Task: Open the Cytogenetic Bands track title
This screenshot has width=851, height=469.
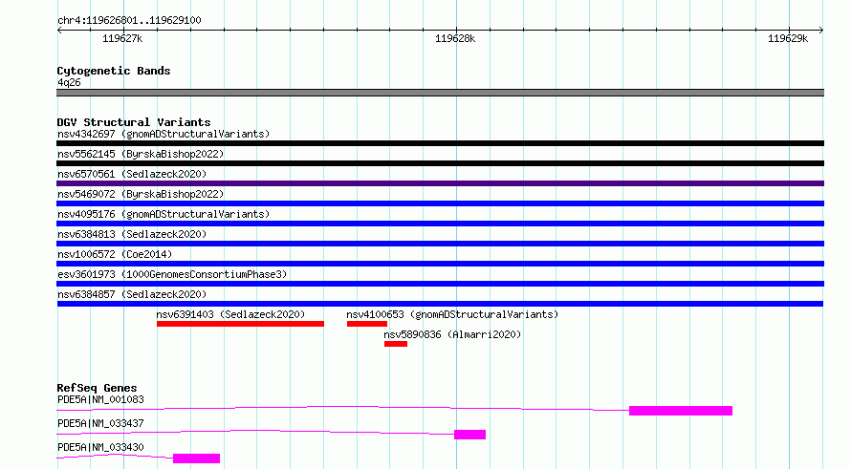Action: pyautogui.click(x=114, y=71)
